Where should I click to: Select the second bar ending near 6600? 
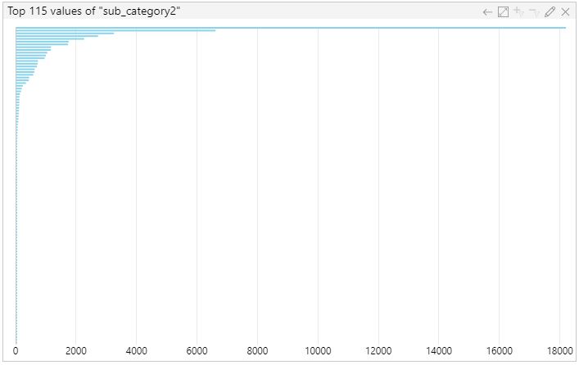115,30
